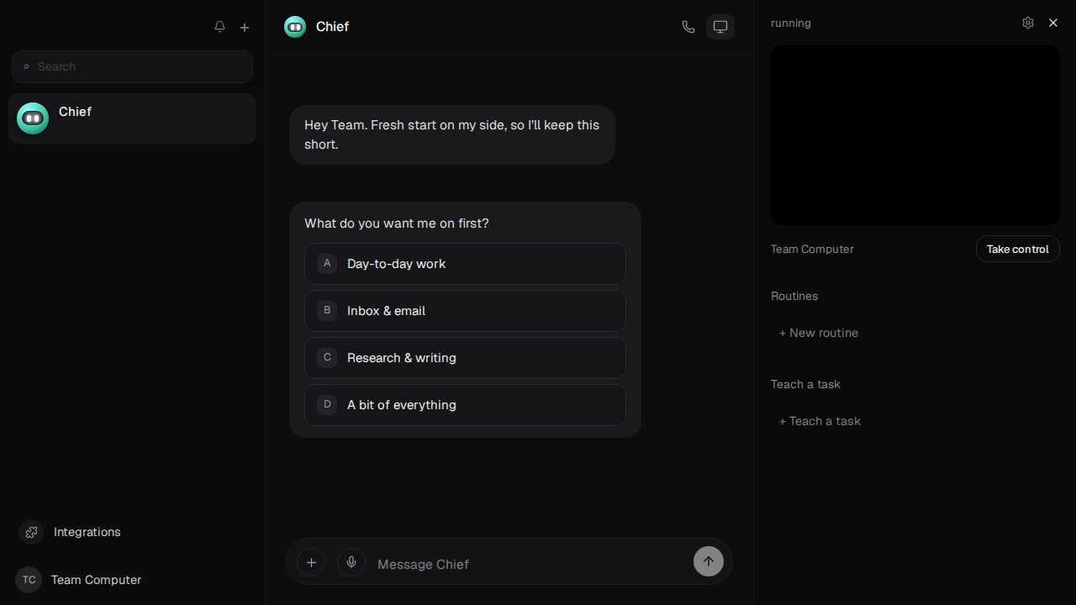Activate microphone voice input

351,562
